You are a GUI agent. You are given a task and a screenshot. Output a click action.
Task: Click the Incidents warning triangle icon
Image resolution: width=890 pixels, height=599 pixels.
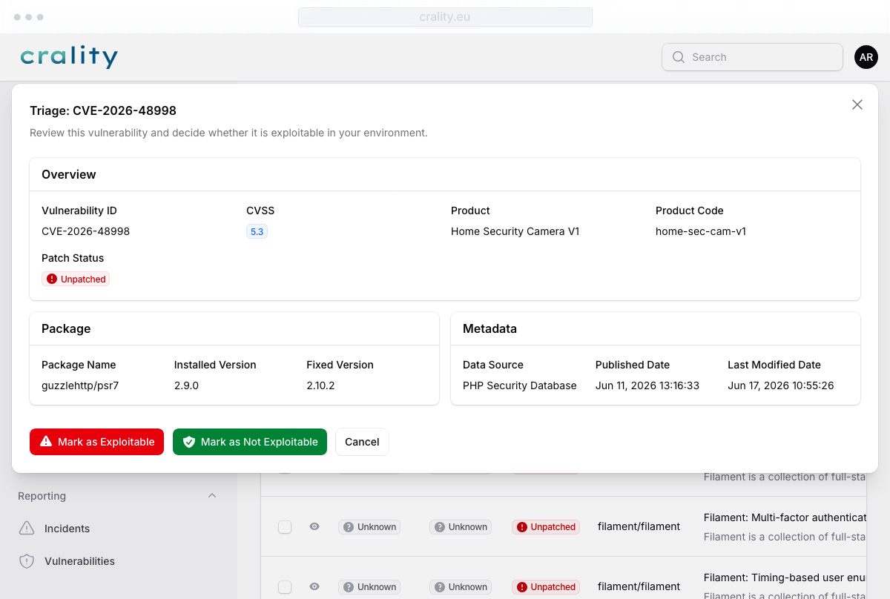click(x=27, y=529)
